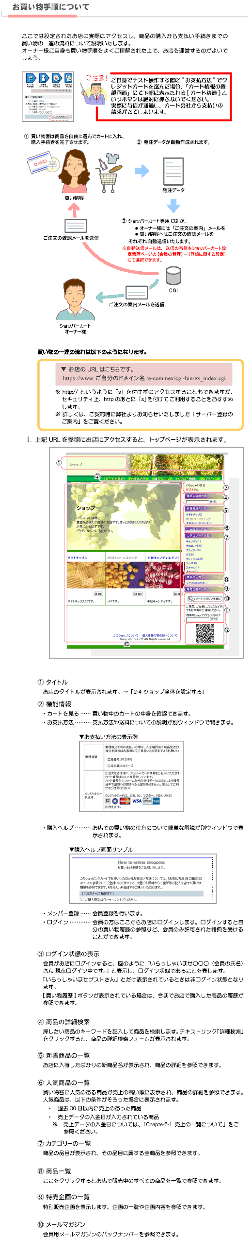Open the shop top page sample image
This screenshot has width=252, height=1240.
(146, 552)
